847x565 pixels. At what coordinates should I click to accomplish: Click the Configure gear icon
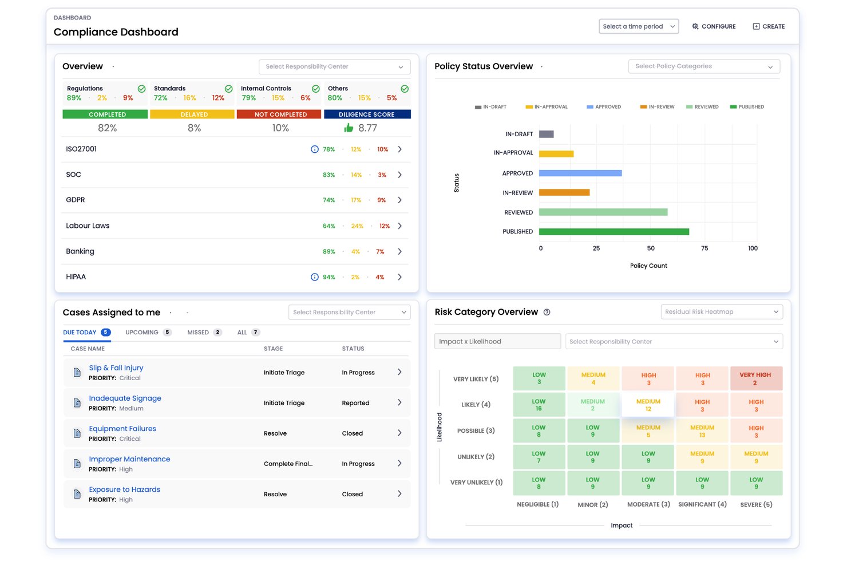click(695, 26)
